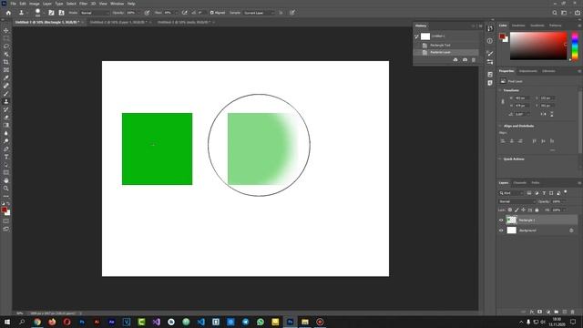
Task: Click the Home icon in options bar
Action: pos(8,13)
